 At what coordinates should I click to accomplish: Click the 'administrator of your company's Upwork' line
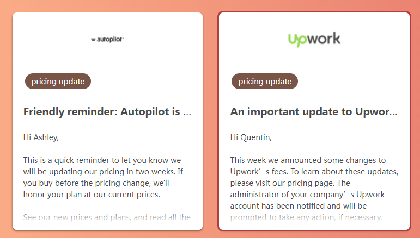click(x=307, y=195)
